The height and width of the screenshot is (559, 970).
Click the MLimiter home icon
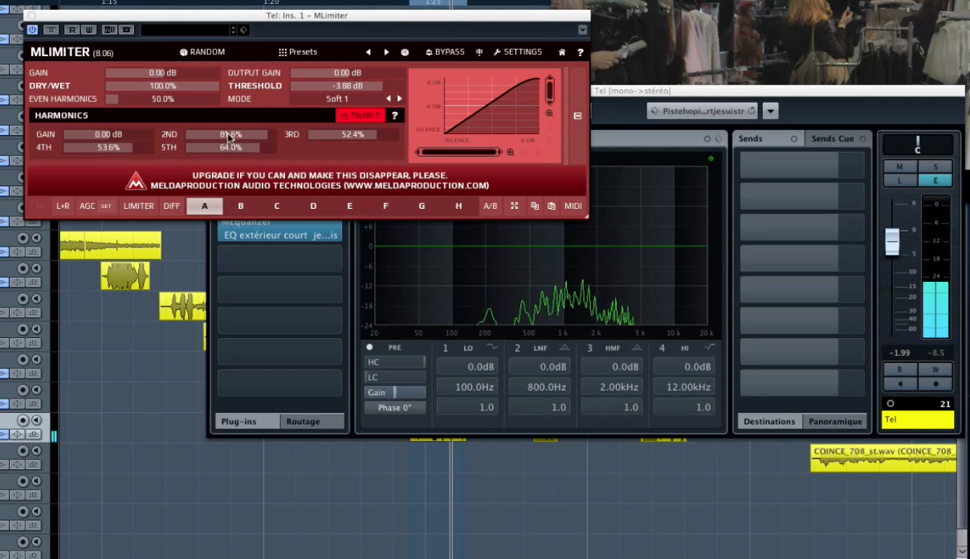coord(562,52)
